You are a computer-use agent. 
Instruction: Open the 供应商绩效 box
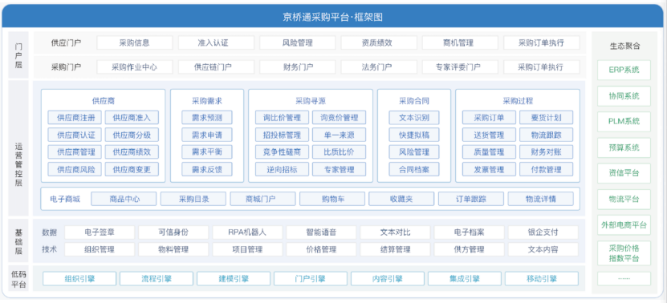pos(132,151)
